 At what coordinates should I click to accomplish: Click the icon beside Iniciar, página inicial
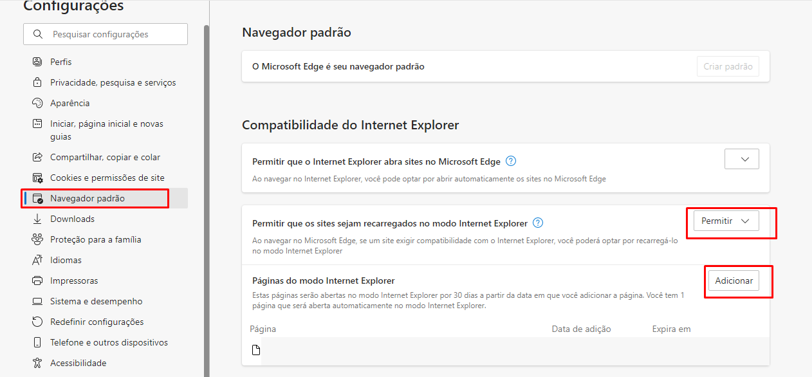click(37, 124)
